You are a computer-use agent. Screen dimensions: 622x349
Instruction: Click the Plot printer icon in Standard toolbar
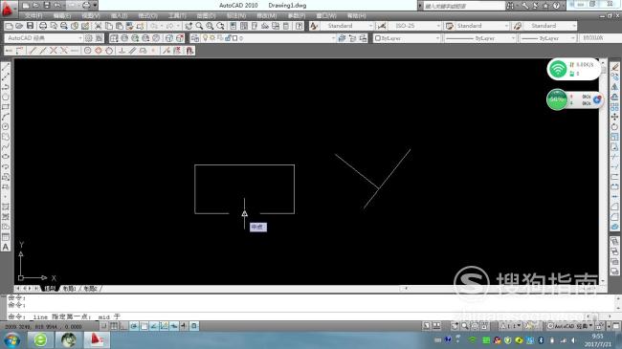[43, 26]
